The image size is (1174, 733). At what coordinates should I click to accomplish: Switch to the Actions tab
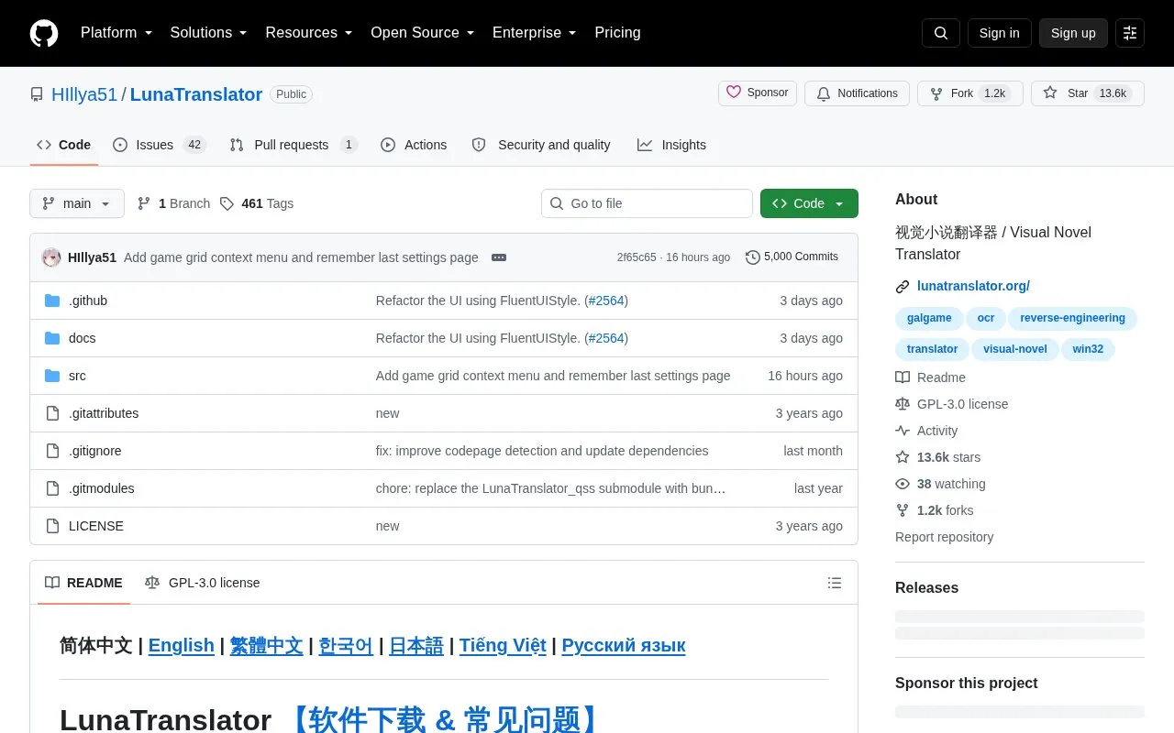click(414, 145)
